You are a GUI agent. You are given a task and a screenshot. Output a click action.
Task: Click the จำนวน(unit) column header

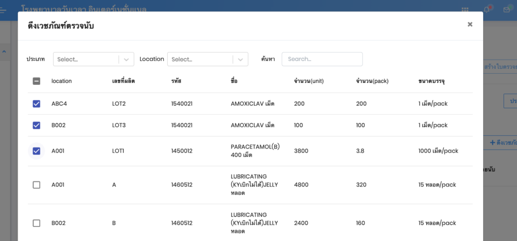coord(308,81)
